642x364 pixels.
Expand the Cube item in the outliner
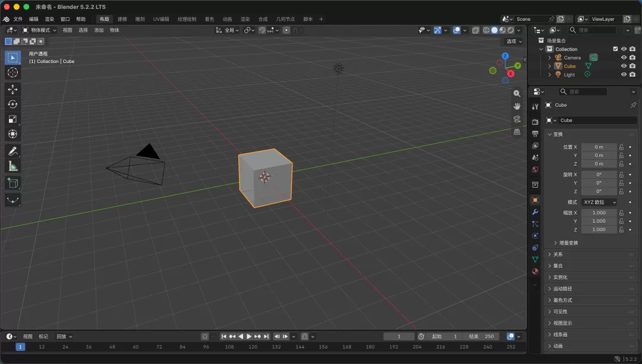tap(549, 67)
